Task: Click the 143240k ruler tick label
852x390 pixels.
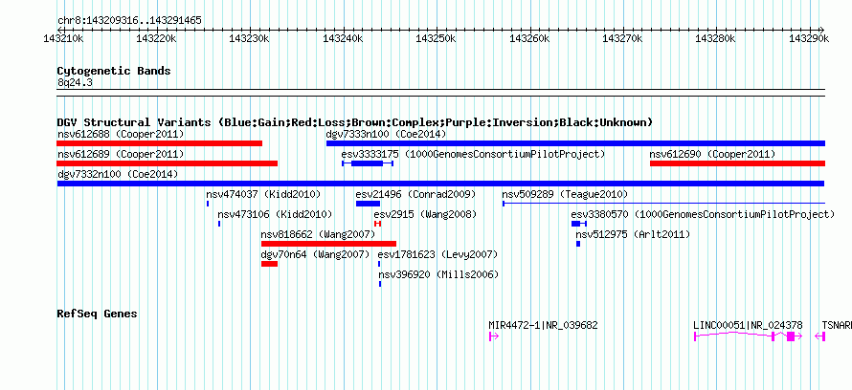Action: (343, 38)
